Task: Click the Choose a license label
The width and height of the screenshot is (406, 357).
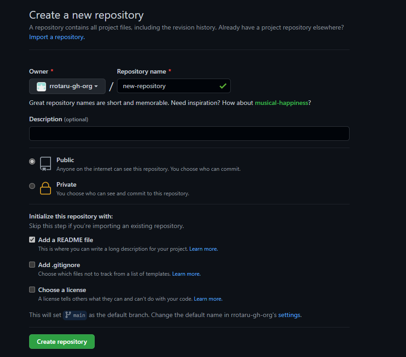Action: [62, 290]
